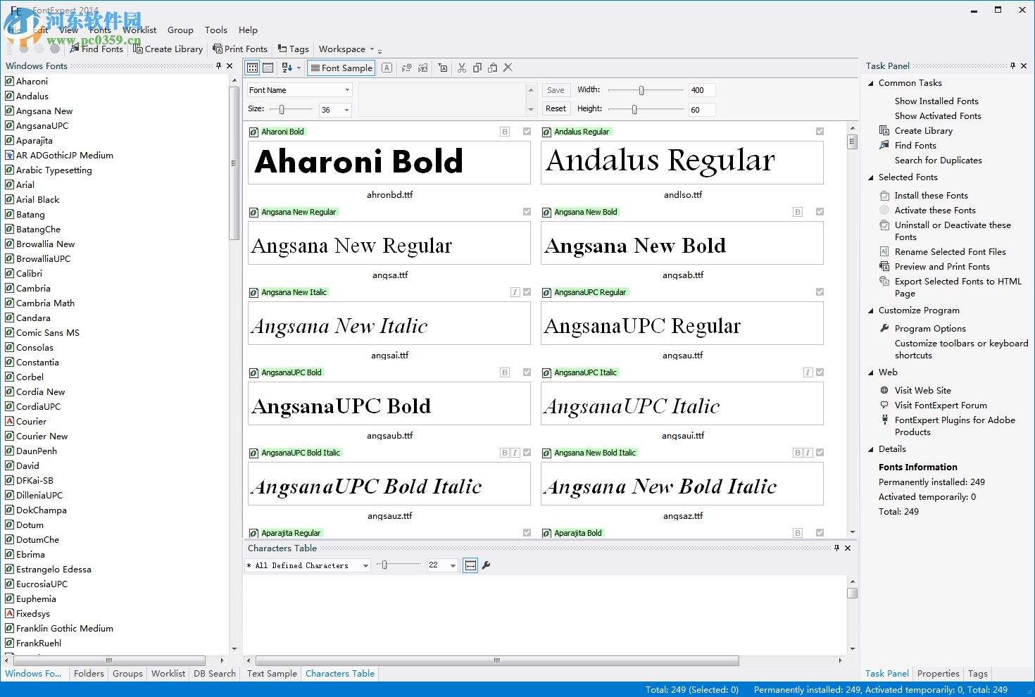The width and height of the screenshot is (1035, 697).
Task: Toggle checkbox for Aharoni Bold sample
Action: (x=527, y=132)
